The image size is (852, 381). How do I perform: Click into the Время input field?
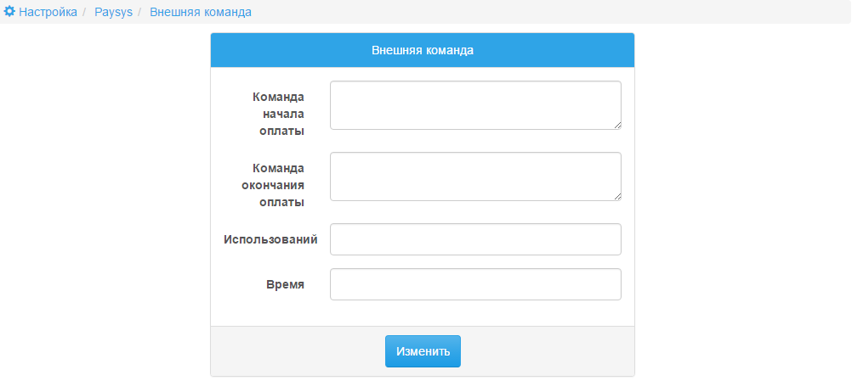[475, 284]
